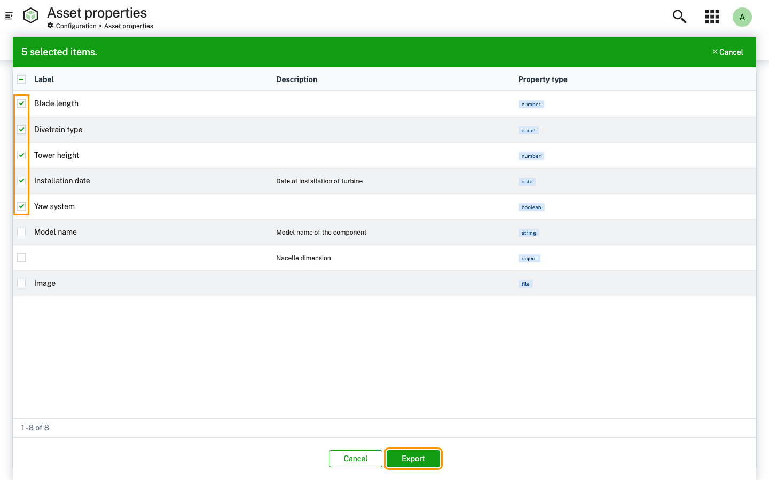Uncheck the Blade length checkbox
The image size is (769, 480).
[21, 103]
